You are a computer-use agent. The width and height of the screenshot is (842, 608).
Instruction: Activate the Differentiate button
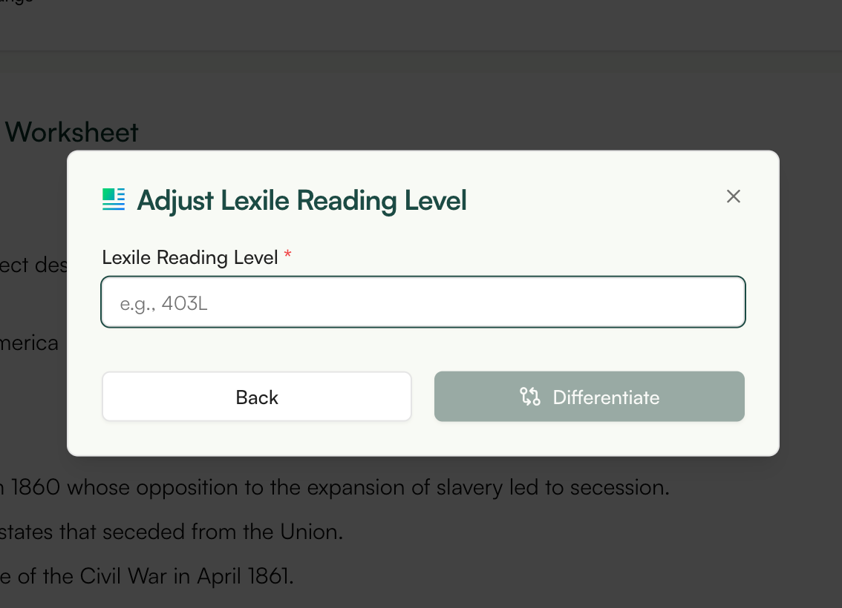click(x=589, y=397)
